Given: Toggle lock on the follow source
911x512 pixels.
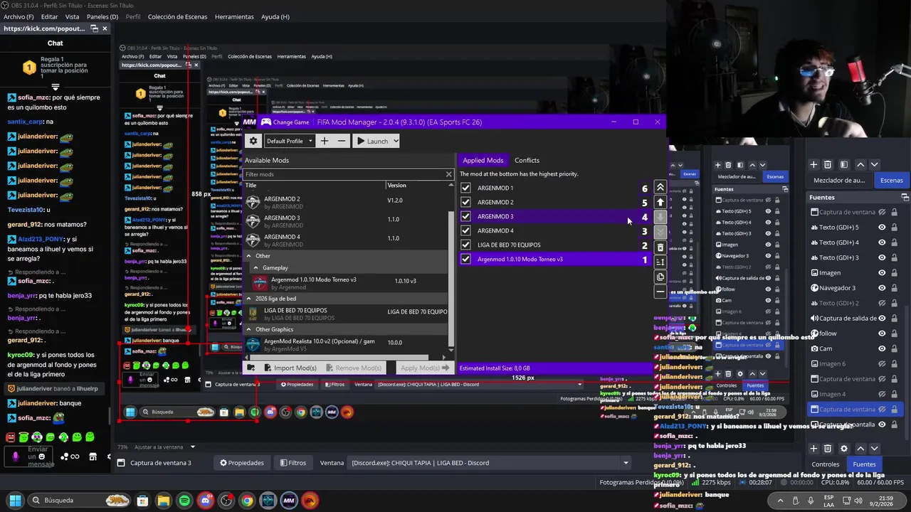Looking at the screenshot, I should (x=895, y=334).
